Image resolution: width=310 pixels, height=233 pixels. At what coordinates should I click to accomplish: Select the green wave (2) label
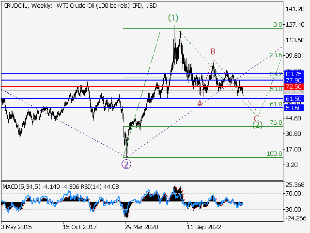pos(257,125)
